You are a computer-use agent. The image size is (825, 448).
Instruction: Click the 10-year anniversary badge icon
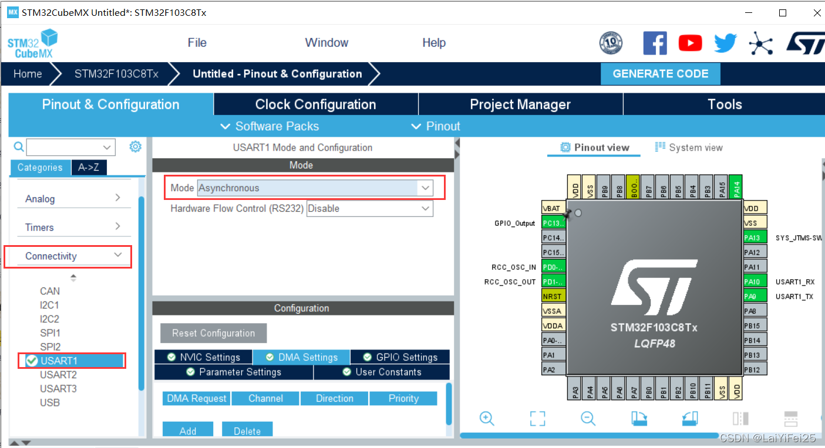click(611, 43)
